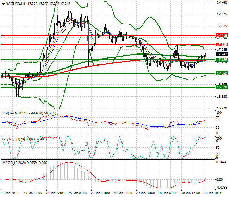Click the 23 Jan 19:00 time label
The image size is (229, 197).
(x=33, y=193)
